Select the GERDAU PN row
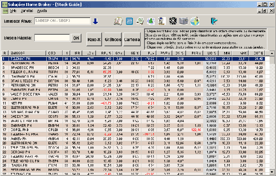Viewport: 276px width, 176px height. (133, 152)
